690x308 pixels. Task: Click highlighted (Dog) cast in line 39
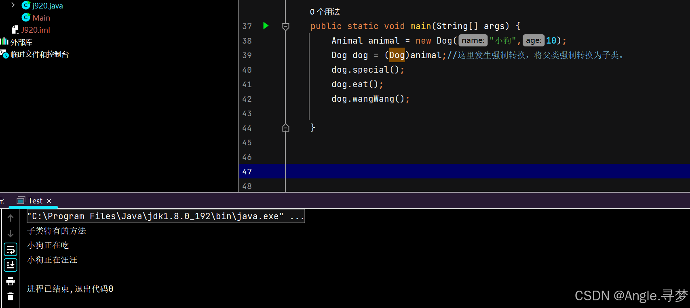click(x=397, y=55)
